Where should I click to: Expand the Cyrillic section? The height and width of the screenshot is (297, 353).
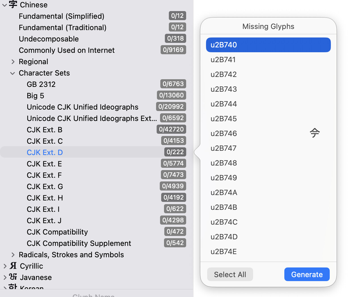tap(5, 266)
